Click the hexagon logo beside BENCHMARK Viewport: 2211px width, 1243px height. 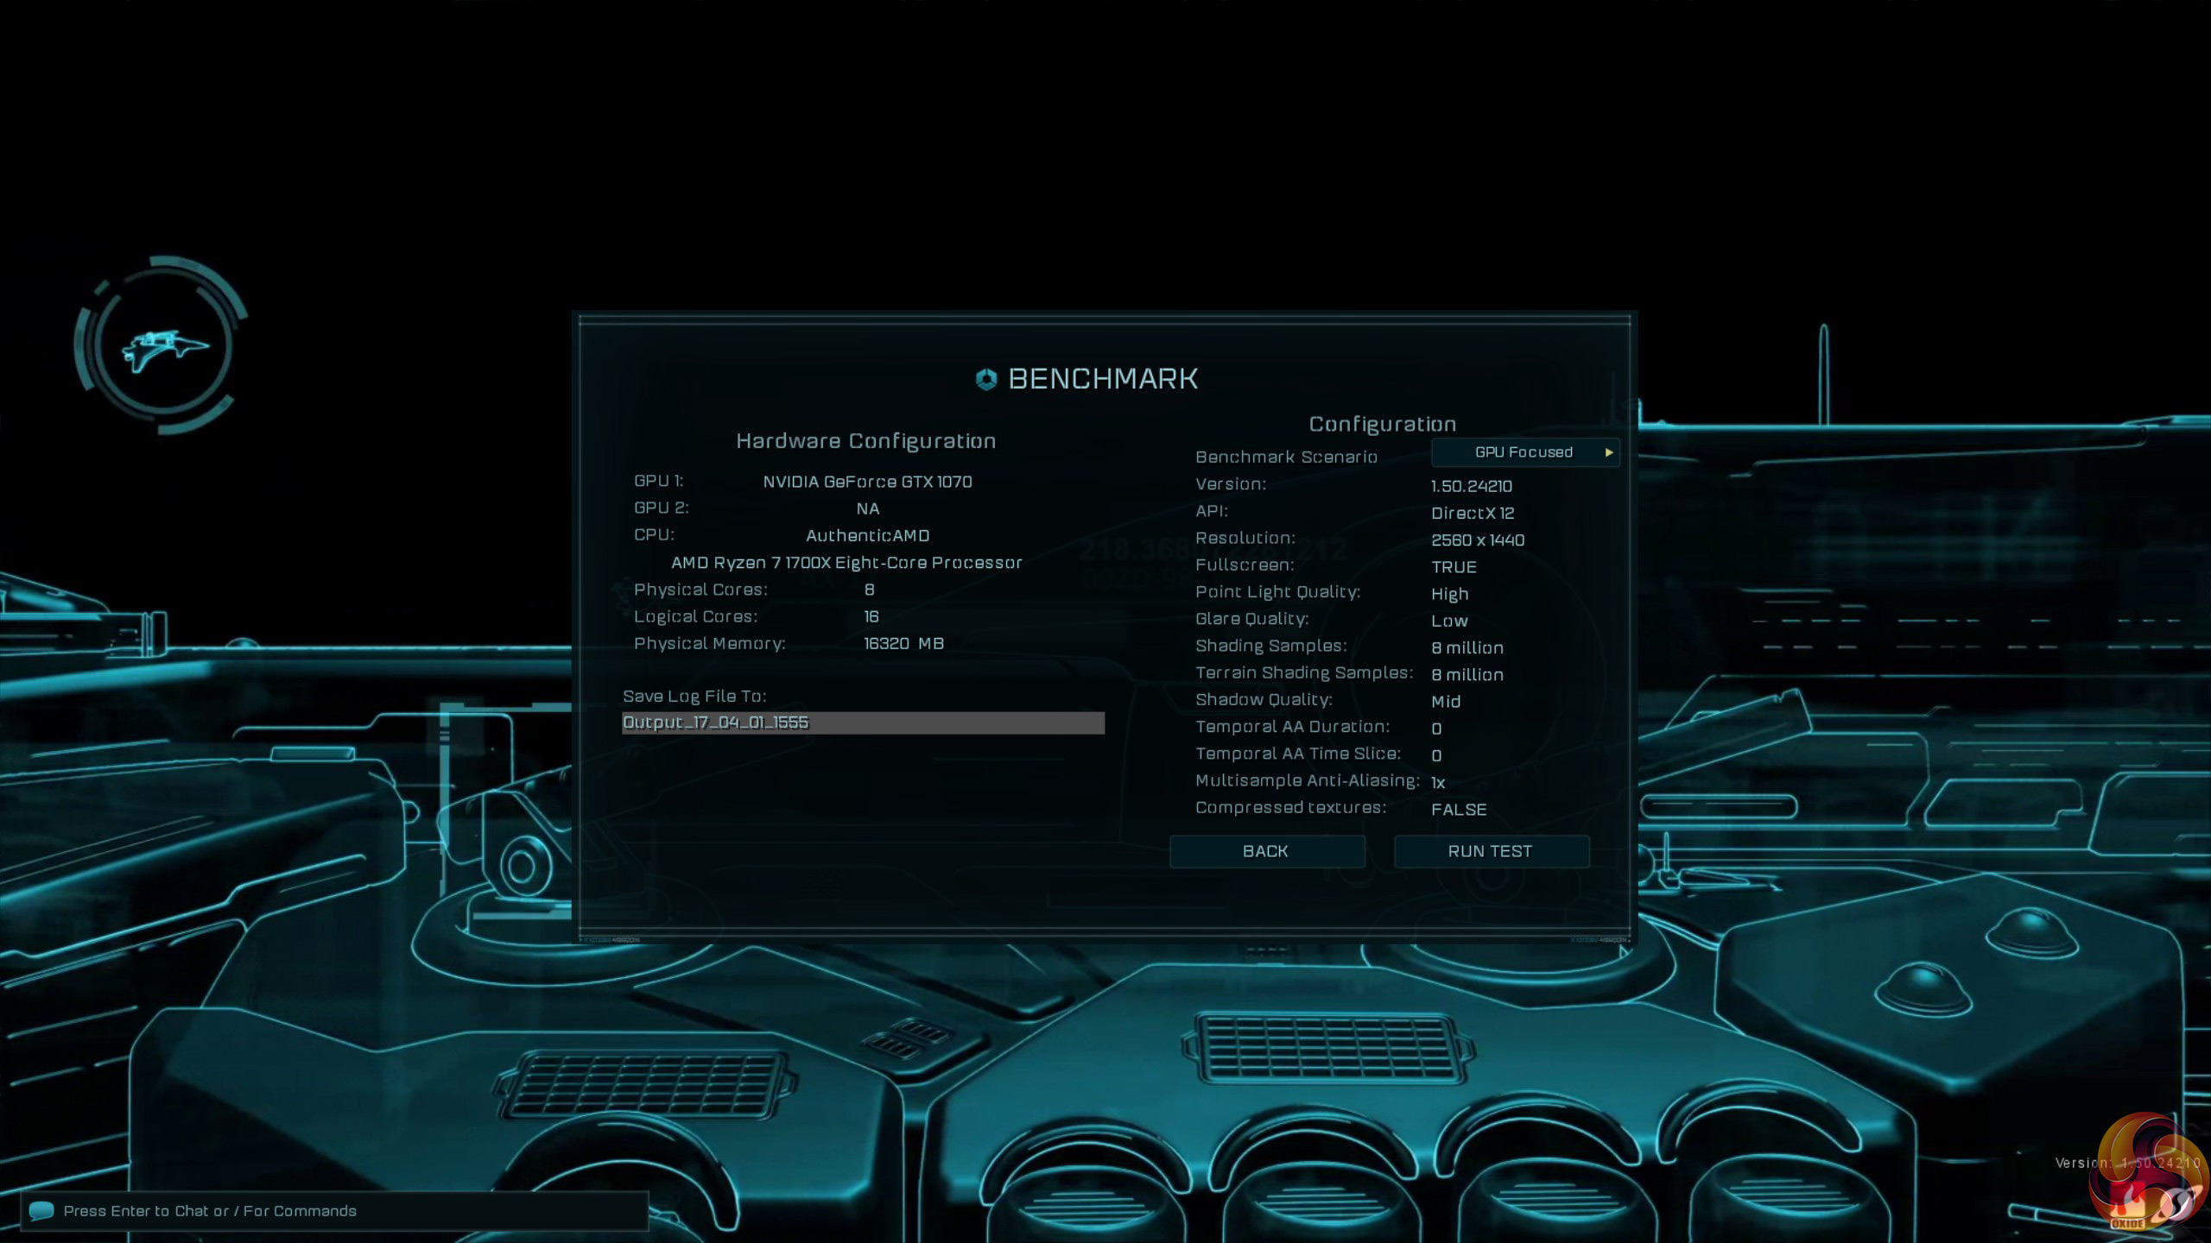(986, 379)
